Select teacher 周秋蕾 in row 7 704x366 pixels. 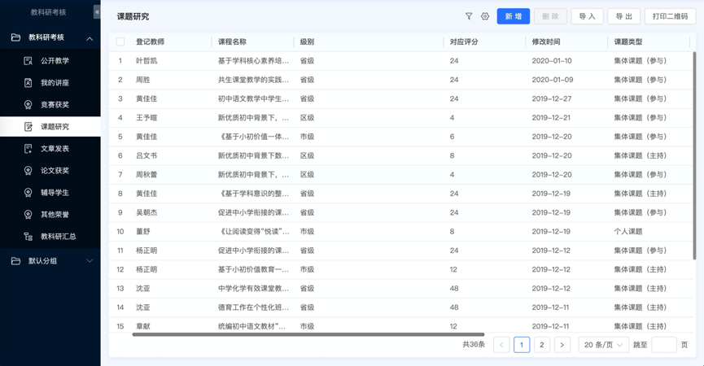[146, 175]
